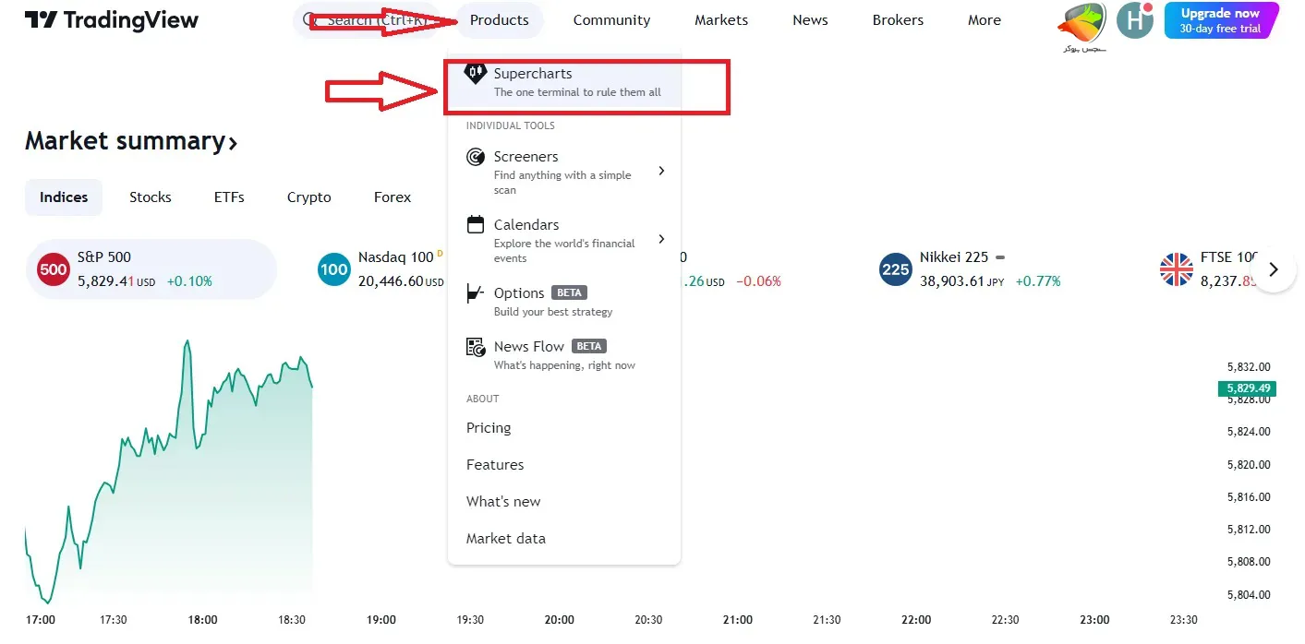Screen dimensions: 1305x644
Task: Click the TradingView logo icon
Action: pos(41,20)
